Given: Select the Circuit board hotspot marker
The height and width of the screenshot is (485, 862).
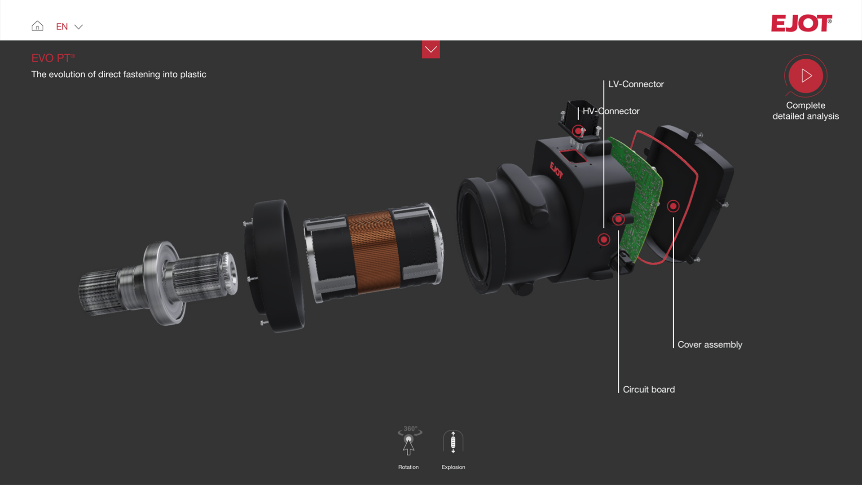Looking at the screenshot, I should click(618, 219).
